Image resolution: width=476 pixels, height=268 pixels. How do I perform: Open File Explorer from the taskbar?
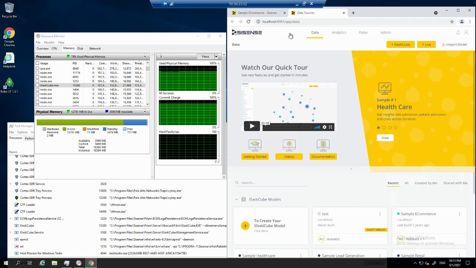54,263
